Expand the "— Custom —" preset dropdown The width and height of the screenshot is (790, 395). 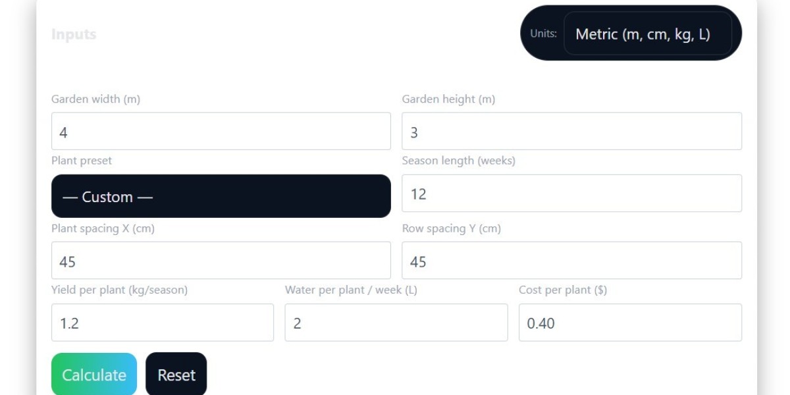pyautogui.click(x=221, y=196)
